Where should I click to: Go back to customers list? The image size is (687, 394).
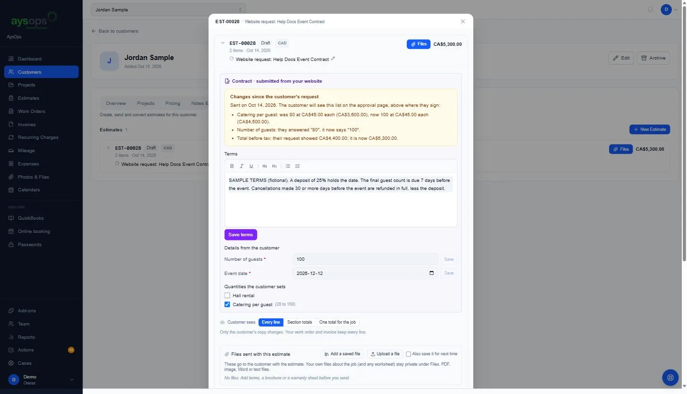point(115,31)
